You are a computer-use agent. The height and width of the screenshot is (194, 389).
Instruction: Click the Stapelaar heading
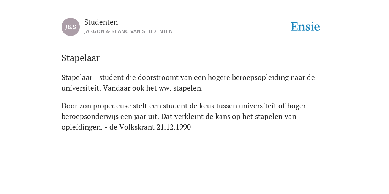(81, 58)
